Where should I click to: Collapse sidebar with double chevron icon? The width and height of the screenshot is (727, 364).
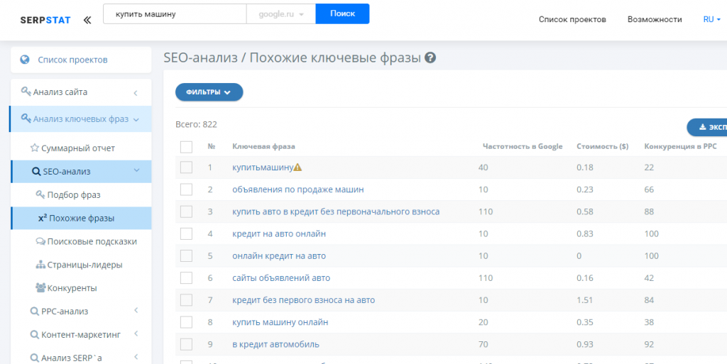click(87, 20)
